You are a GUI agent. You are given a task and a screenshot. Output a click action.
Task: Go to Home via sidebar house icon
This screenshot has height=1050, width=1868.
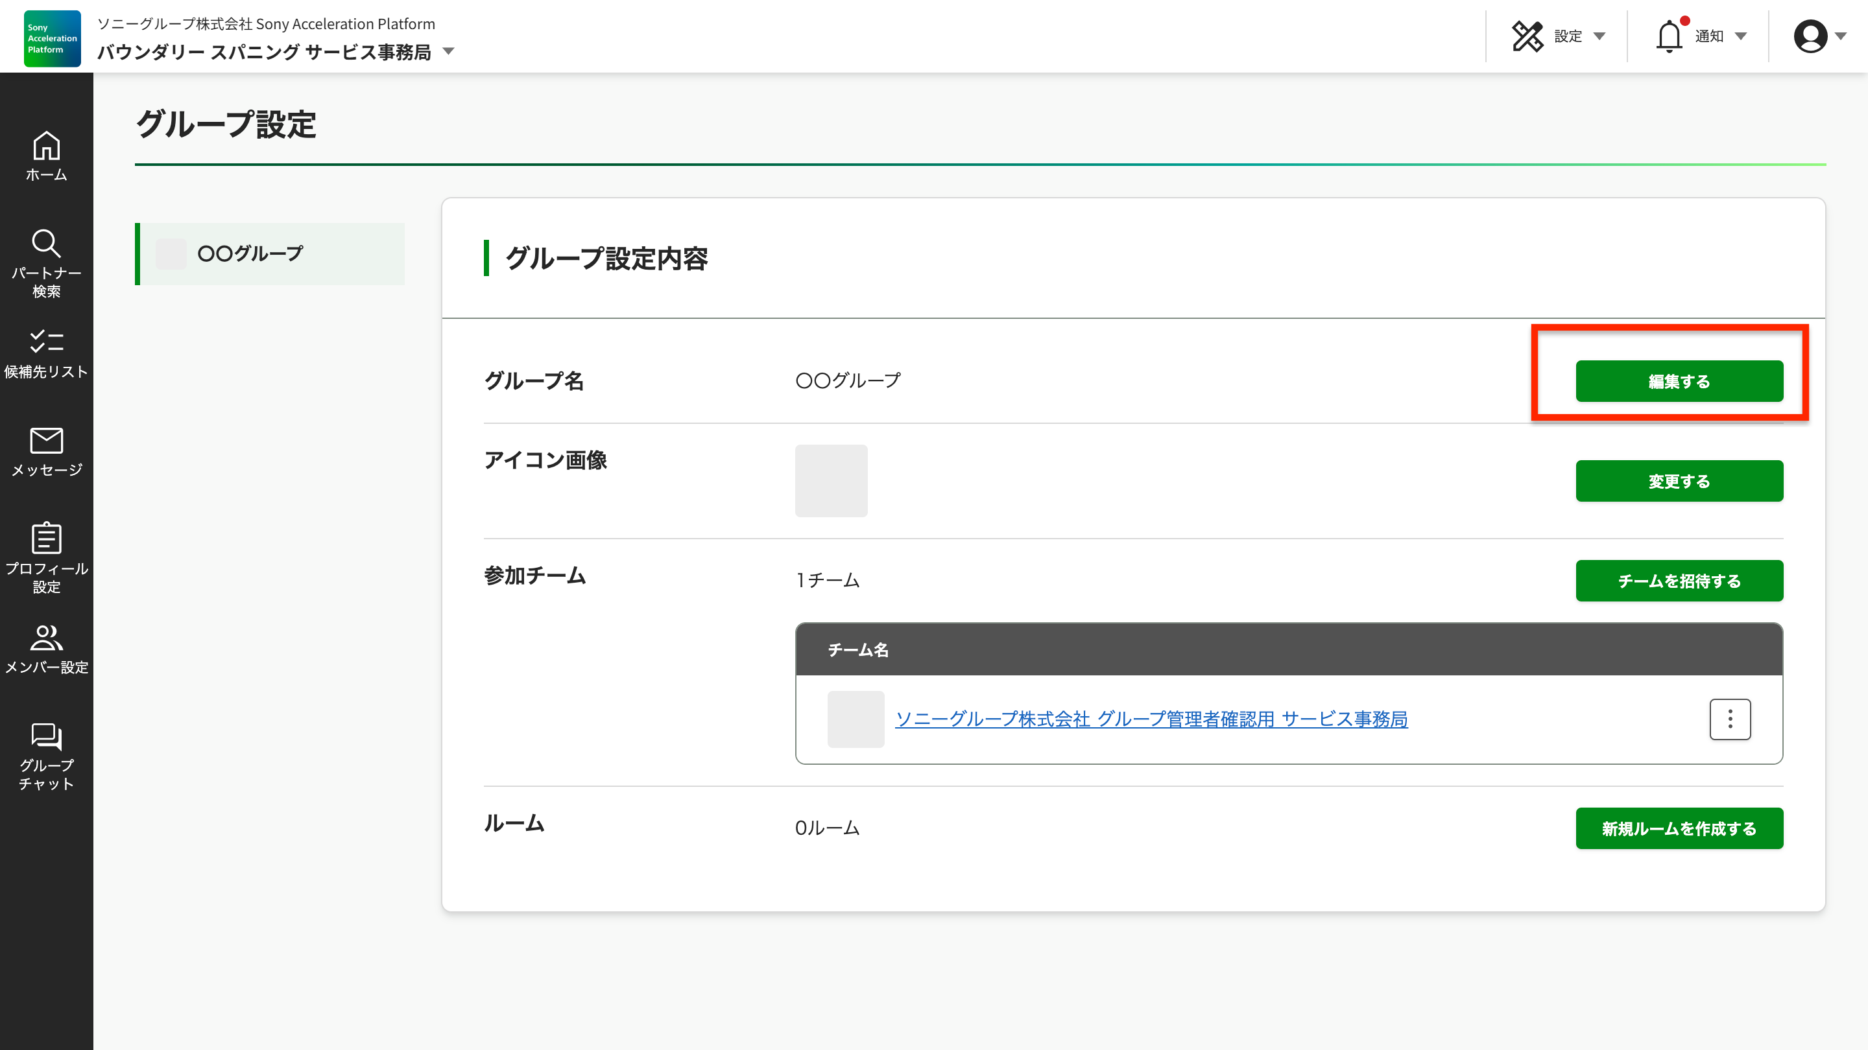47,147
